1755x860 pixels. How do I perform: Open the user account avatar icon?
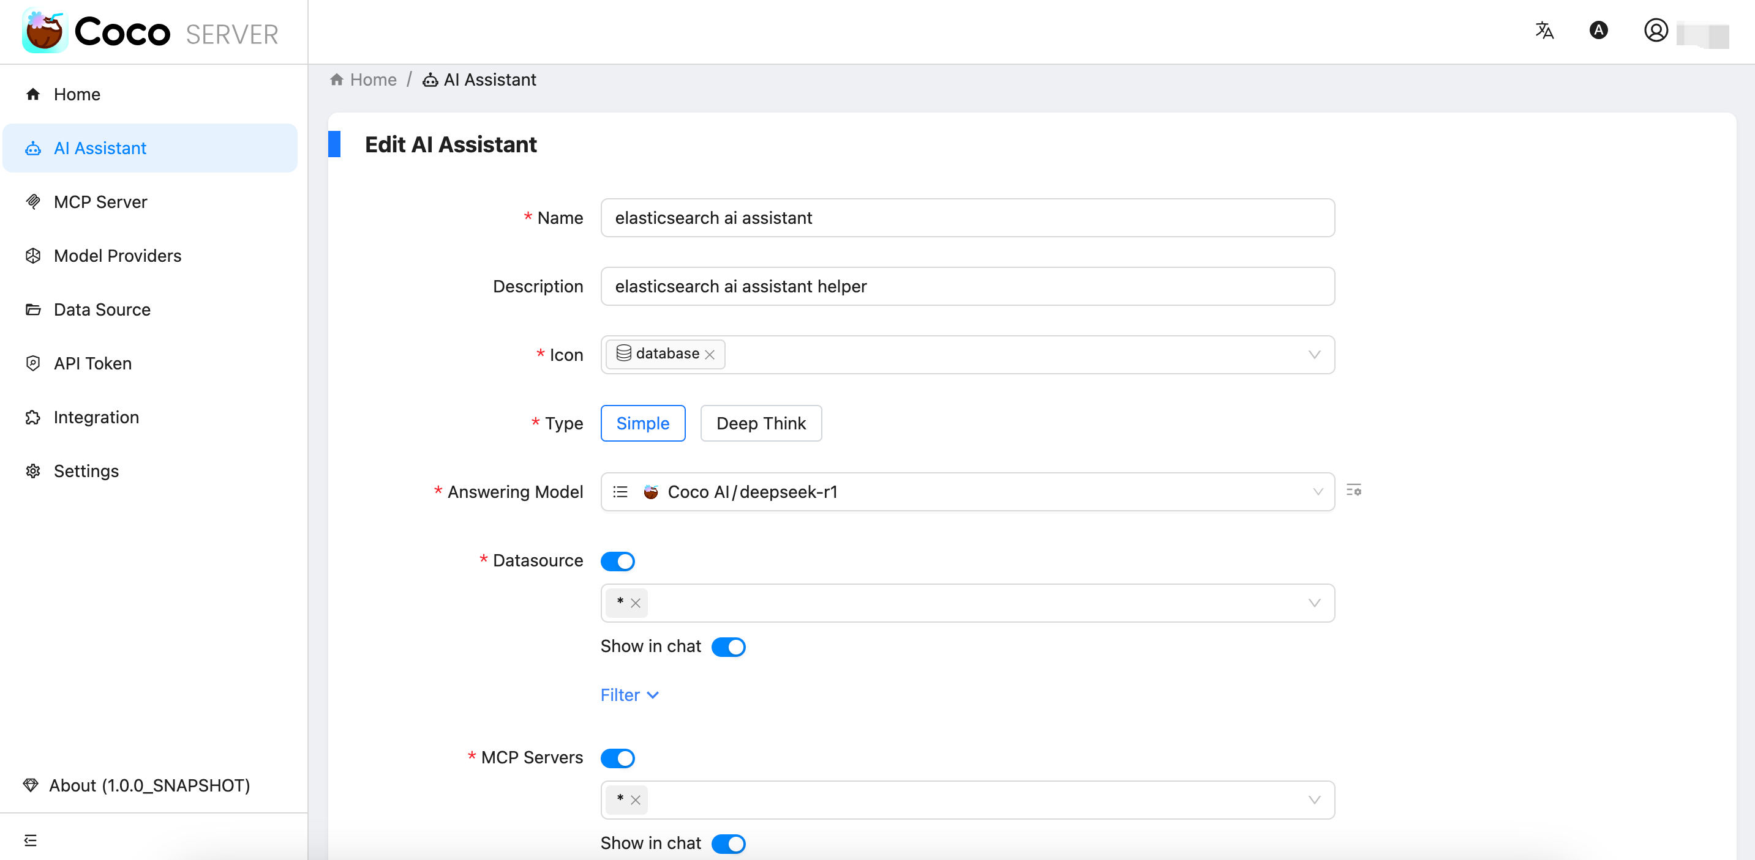[1656, 31]
